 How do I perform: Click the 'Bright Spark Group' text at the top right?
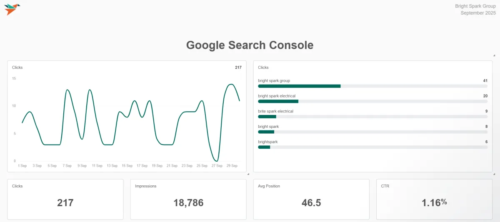[475, 6]
